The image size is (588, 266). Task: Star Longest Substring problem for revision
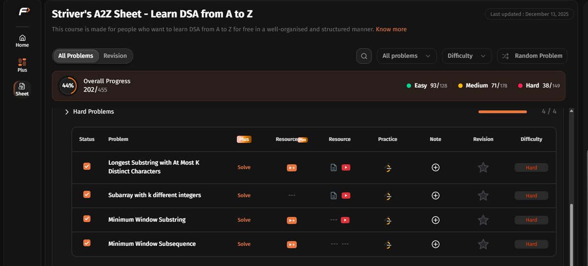coord(483,167)
